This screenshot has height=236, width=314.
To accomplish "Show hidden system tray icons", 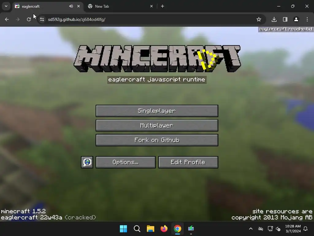I will (251, 229).
